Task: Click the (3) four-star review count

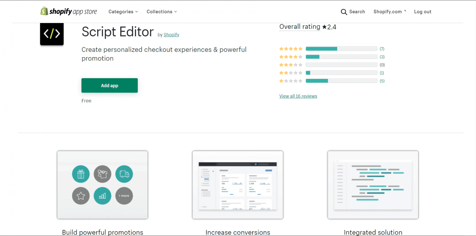Action: tap(382, 57)
